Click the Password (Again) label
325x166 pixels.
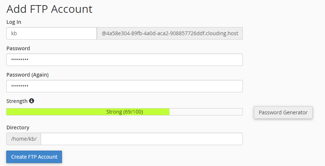coord(28,75)
